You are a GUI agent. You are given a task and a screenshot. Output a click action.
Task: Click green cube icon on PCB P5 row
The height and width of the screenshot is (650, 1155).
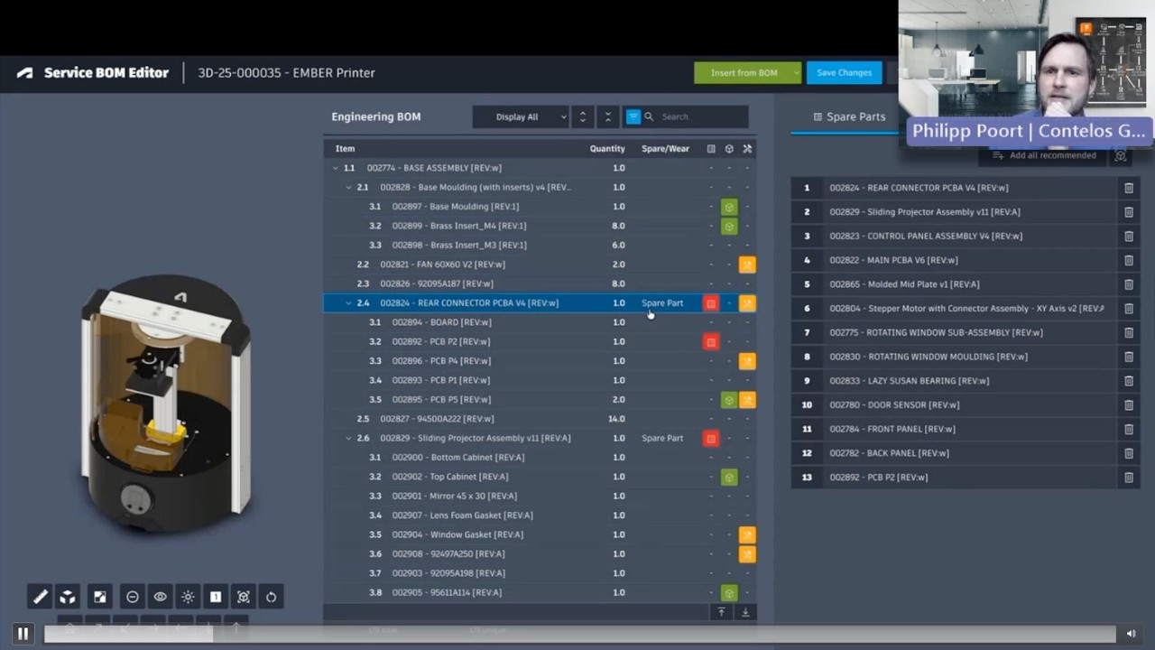(729, 399)
